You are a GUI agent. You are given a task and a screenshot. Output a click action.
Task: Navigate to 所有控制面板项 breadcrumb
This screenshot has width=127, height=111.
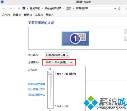pos(53,8)
